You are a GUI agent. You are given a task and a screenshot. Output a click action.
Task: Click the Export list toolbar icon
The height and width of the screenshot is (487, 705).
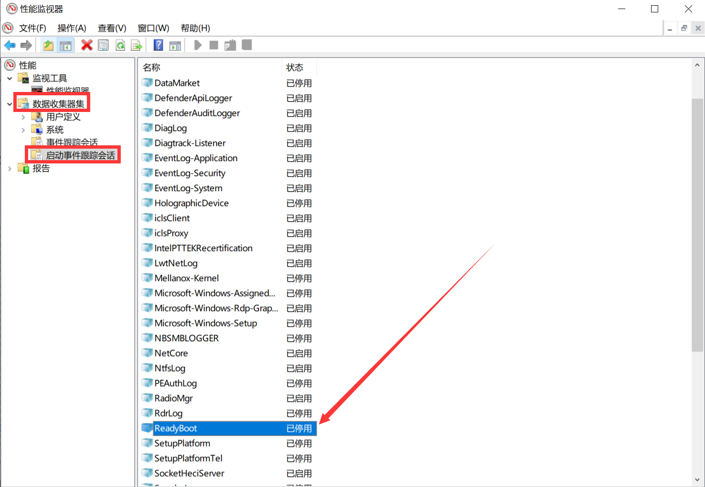(137, 45)
